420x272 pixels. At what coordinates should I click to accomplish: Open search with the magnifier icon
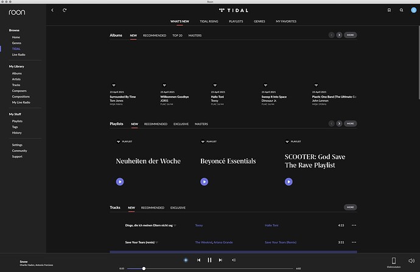tap(401, 10)
